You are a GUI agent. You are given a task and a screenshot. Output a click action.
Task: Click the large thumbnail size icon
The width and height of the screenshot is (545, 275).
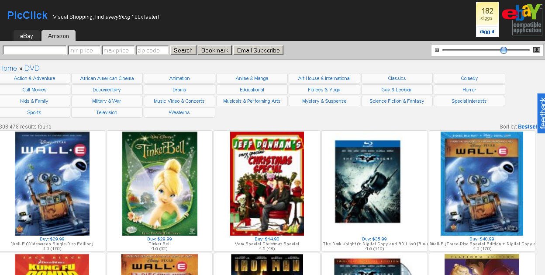[x=537, y=50]
